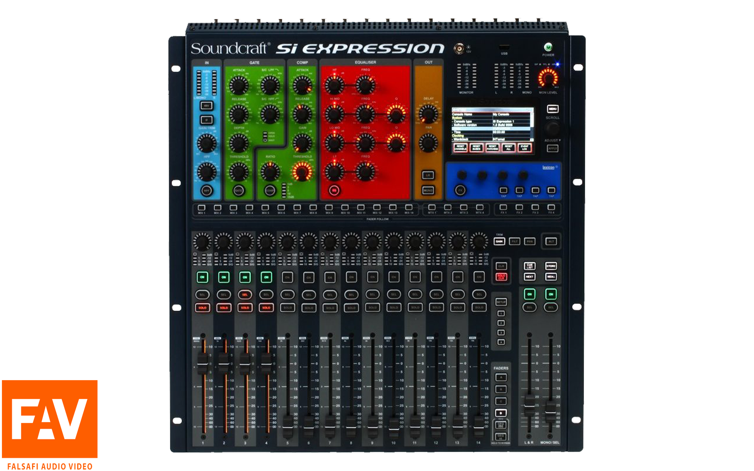The height and width of the screenshot is (471, 754).
Task: Unsolo channel 2 SOLO button
Action: [x=223, y=308]
